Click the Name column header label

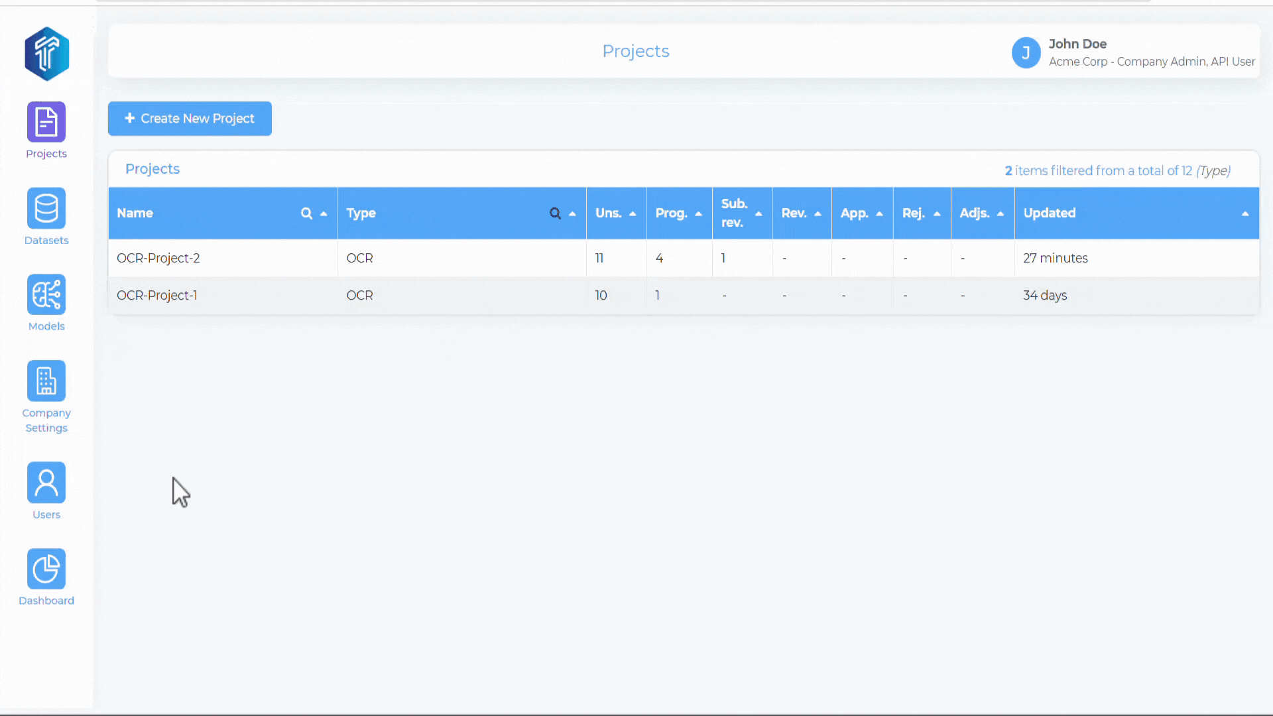(x=135, y=213)
